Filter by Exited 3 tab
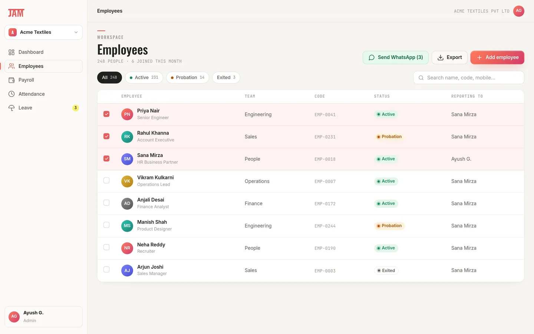 click(x=226, y=78)
